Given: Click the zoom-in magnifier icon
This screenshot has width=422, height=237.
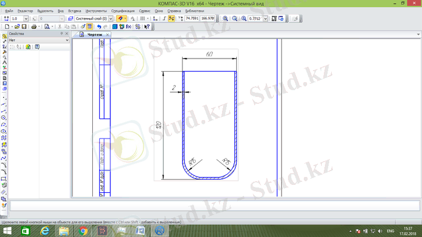Looking at the screenshot, I should point(244,18).
